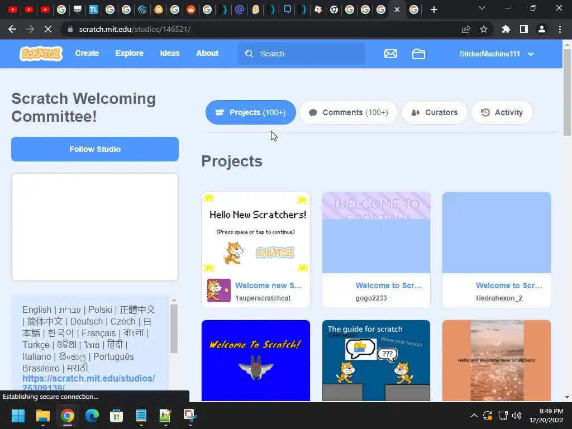572x429 pixels.
Task: Open the Snipping Tool taskbar icon
Action: (190, 416)
